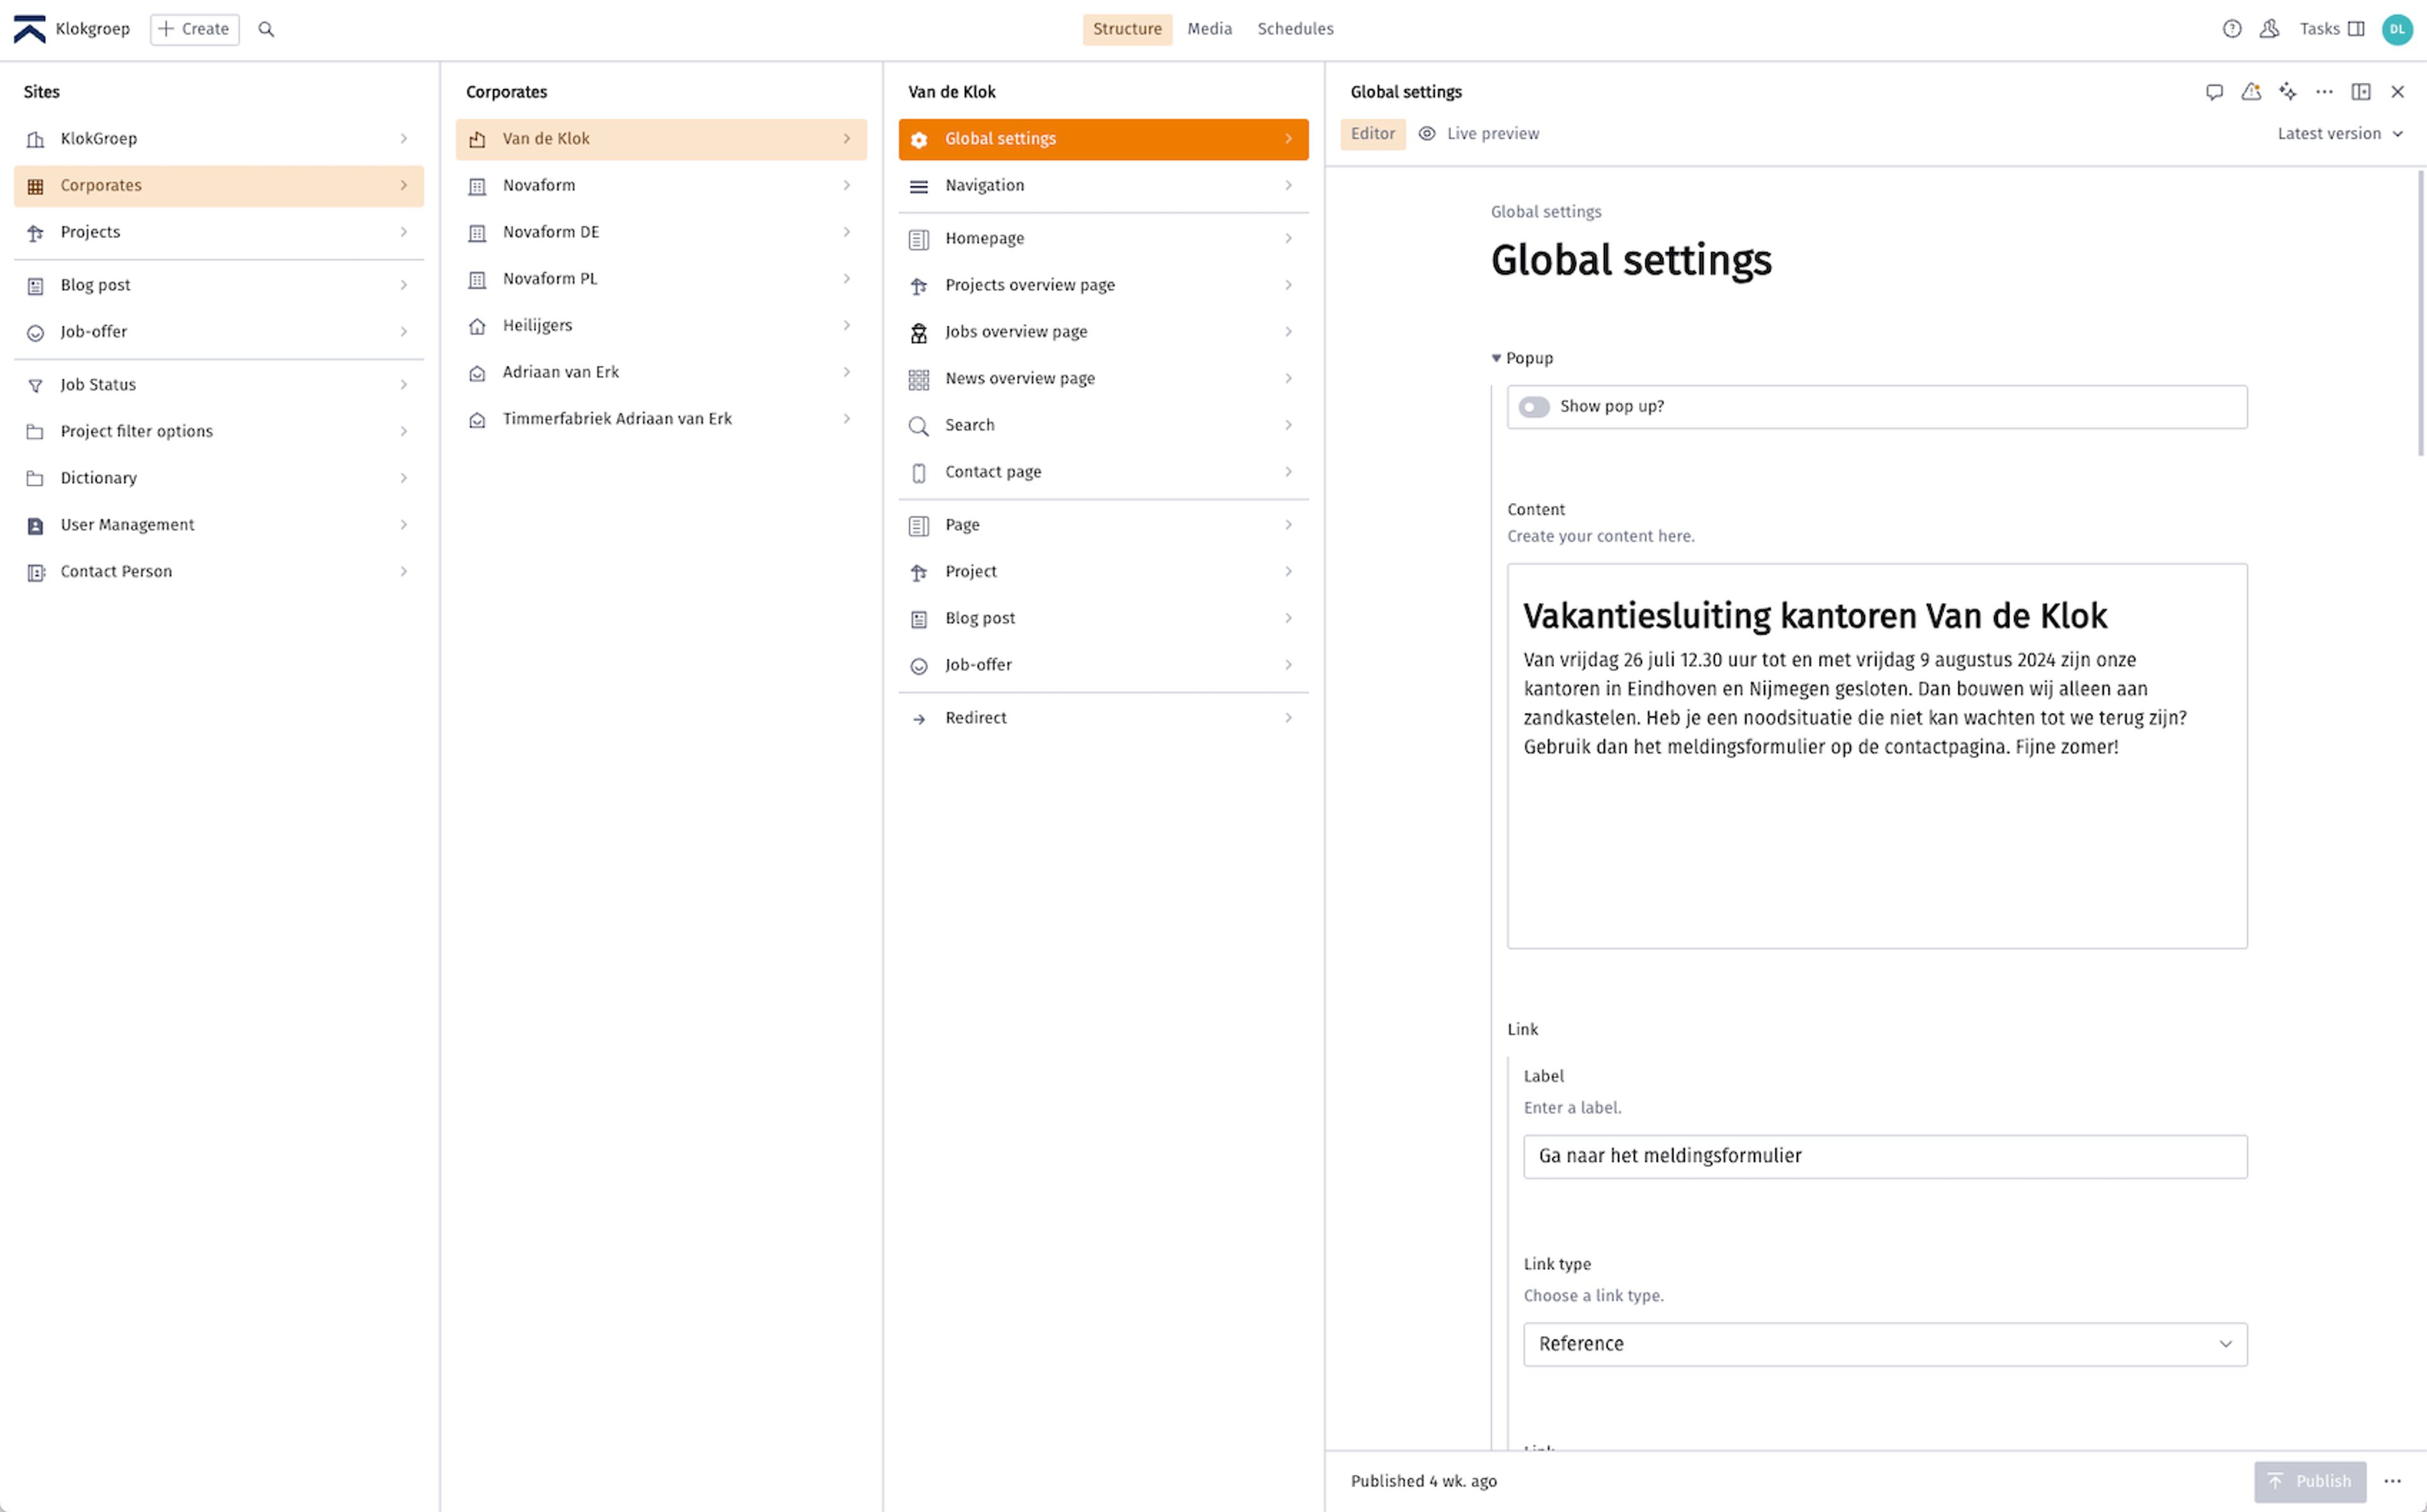Select Novaform in Corporates list

[661, 186]
